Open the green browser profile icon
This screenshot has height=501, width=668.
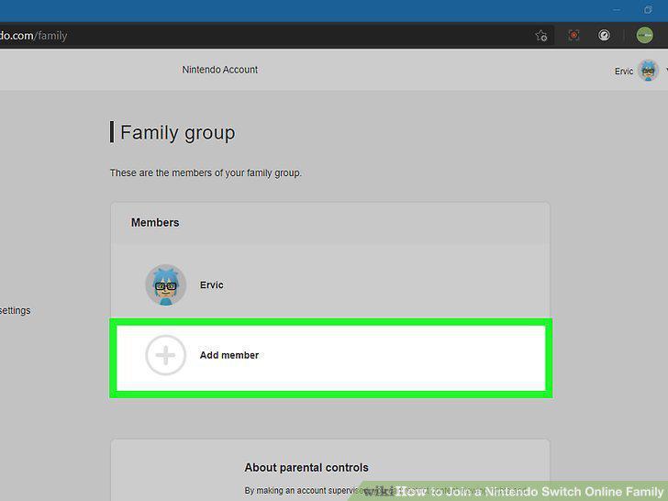coord(644,35)
